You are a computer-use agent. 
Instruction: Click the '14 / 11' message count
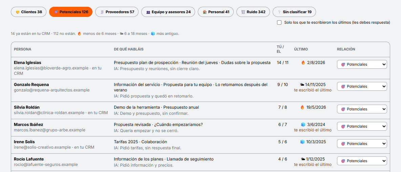tap(282, 63)
